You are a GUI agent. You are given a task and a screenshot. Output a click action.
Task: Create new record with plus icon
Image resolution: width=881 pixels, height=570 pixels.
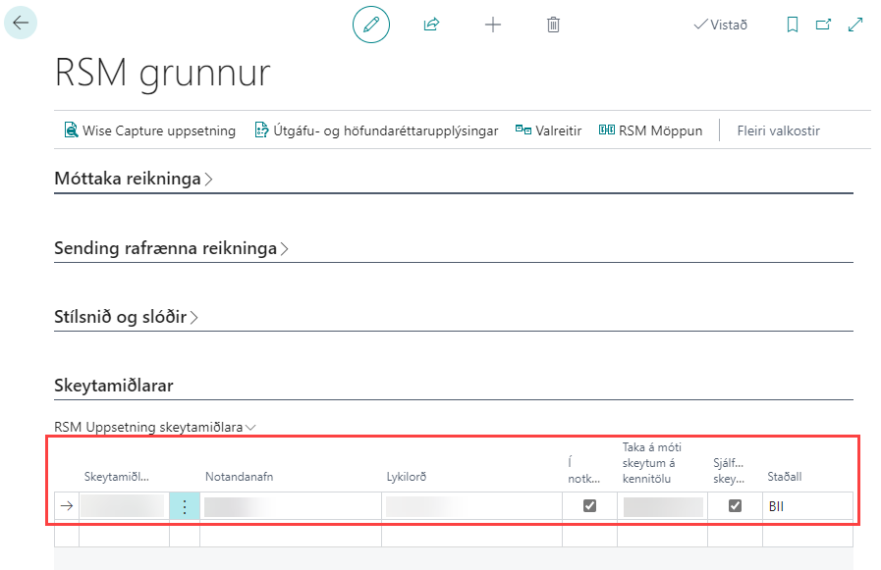click(x=493, y=25)
